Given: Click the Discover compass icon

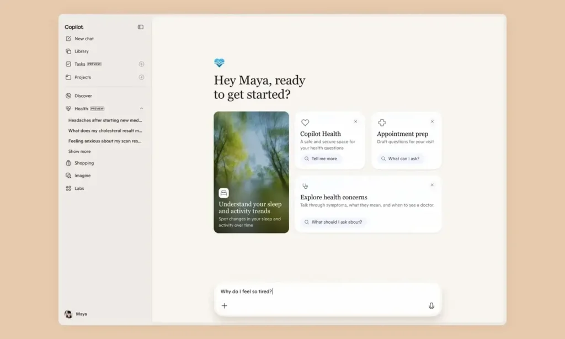Looking at the screenshot, I should pyautogui.click(x=68, y=96).
